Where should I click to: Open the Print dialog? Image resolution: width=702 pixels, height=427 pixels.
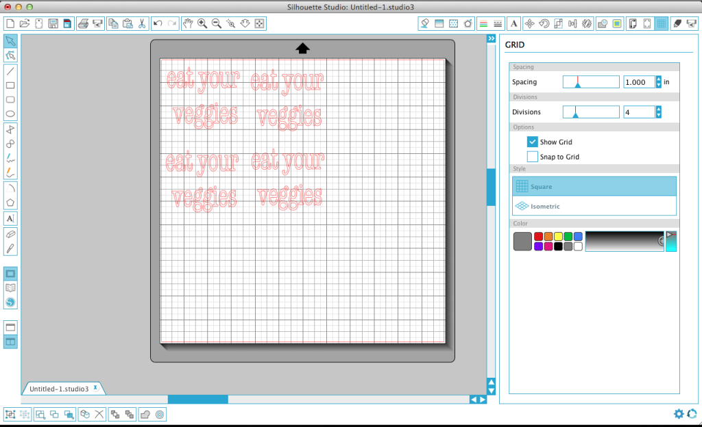coord(83,24)
